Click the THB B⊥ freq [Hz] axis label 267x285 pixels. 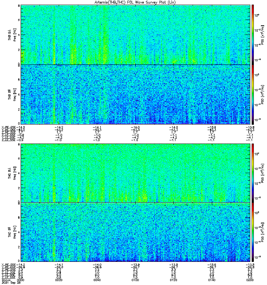[x=15, y=35]
